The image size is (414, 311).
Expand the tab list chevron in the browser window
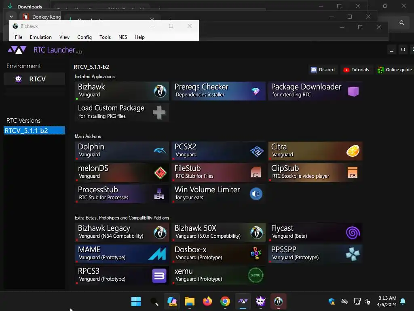[x=11, y=17]
